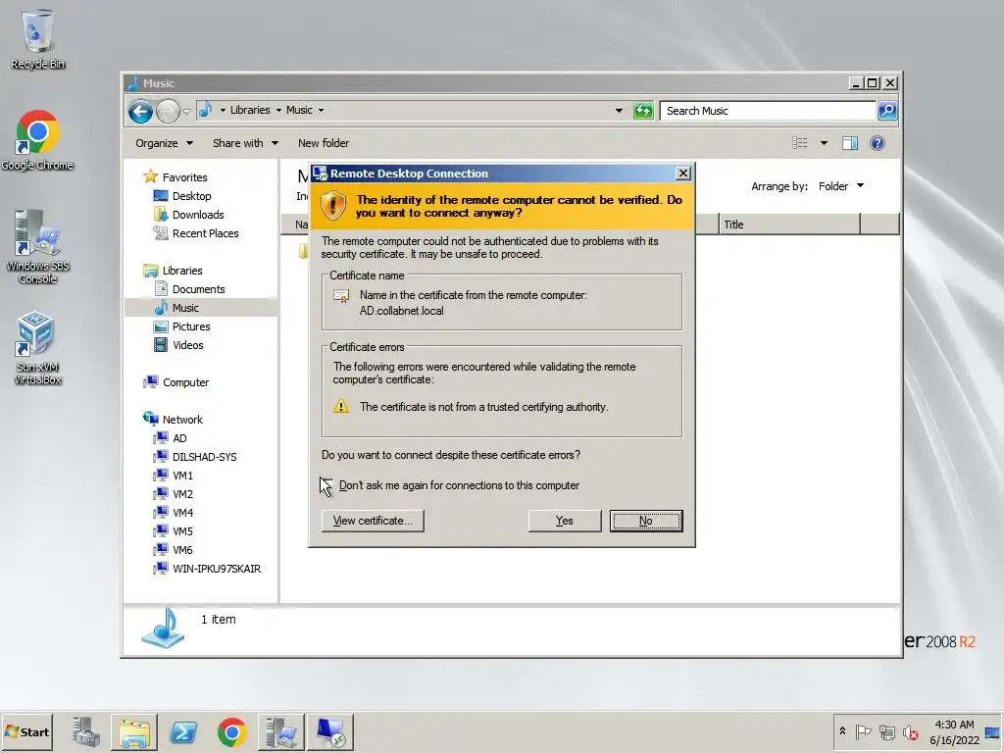Select VM6 under Network

182,550
